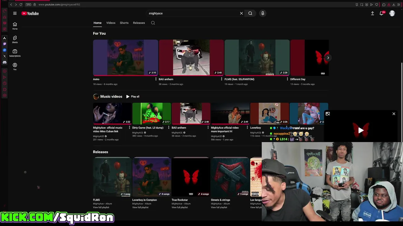Image resolution: width=403 pixels, height=226 pixels.
Task: Go back to previous page
Action: tap(11, 4)
